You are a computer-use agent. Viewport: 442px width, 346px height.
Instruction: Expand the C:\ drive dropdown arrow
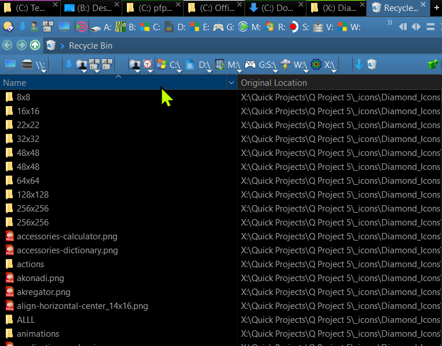pos(180,70)
